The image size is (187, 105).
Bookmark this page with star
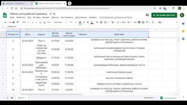pos(155,8)
